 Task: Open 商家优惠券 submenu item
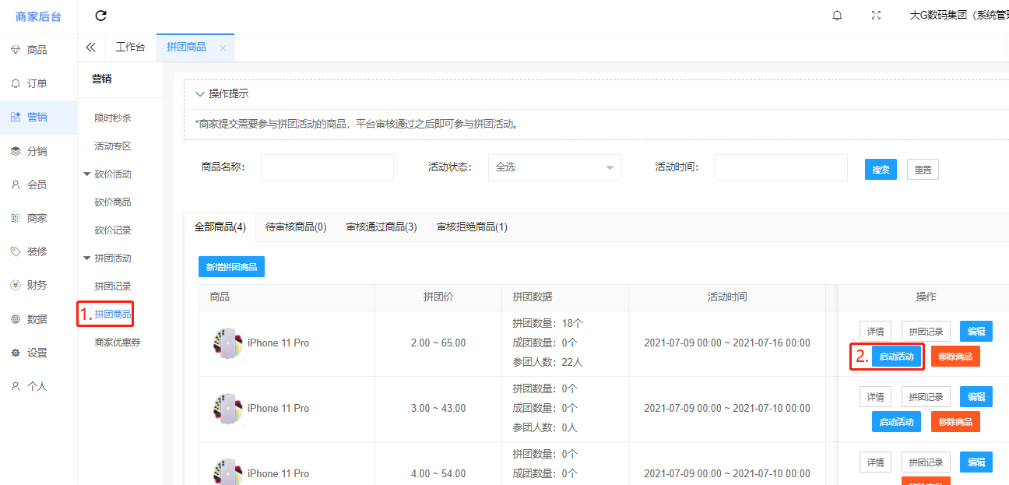(x=118, y=343)
